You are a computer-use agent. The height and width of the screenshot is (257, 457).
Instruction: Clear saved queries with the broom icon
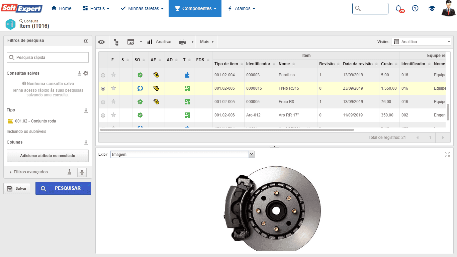point(79,73)
